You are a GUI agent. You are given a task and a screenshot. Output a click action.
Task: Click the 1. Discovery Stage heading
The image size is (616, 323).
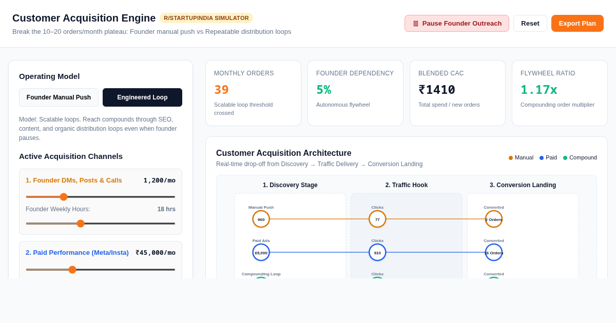click(x=290, y=185)
